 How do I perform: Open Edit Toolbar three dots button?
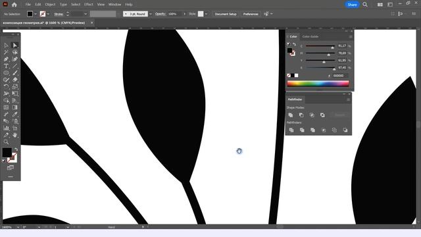pos(11,177)
